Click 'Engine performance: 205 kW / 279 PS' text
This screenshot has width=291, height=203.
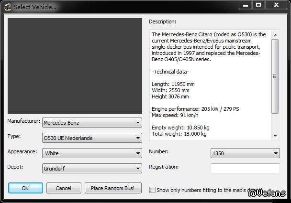pos(195,109)
